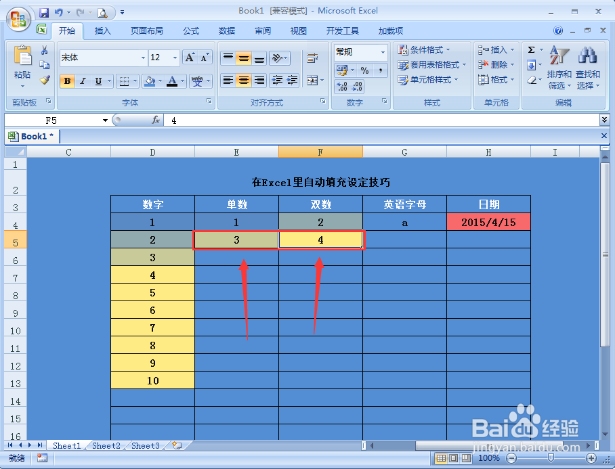615x469 pixels.
Task: Open Excel help question mark
Action: [x=558, y=30]
